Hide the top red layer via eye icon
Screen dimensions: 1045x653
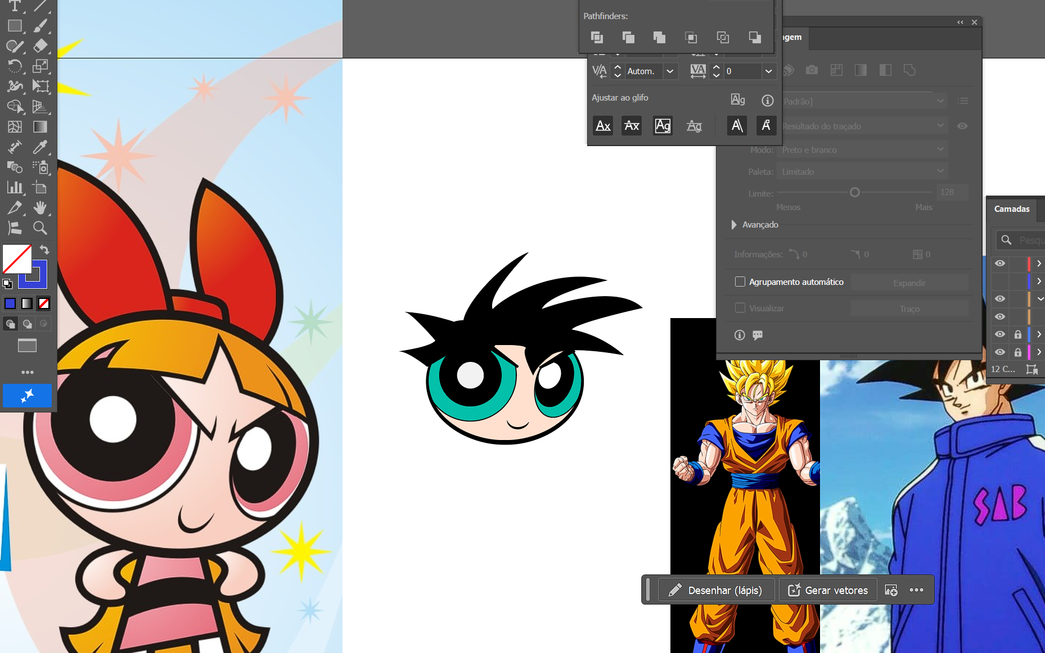pos(999,263)
